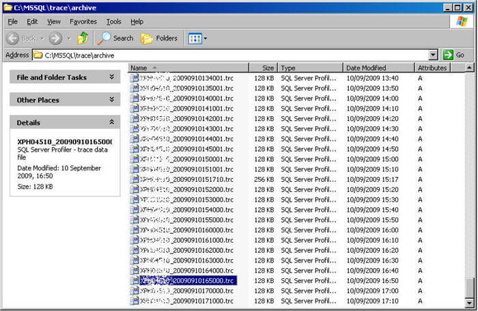Open Search from the toolbar
Viewport: 478px width, 311px height.
[115, 38]
